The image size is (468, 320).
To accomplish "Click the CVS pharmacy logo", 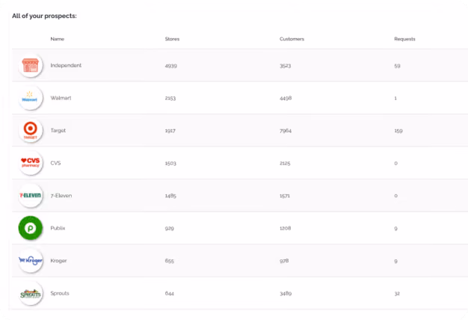I will (31, 163).
